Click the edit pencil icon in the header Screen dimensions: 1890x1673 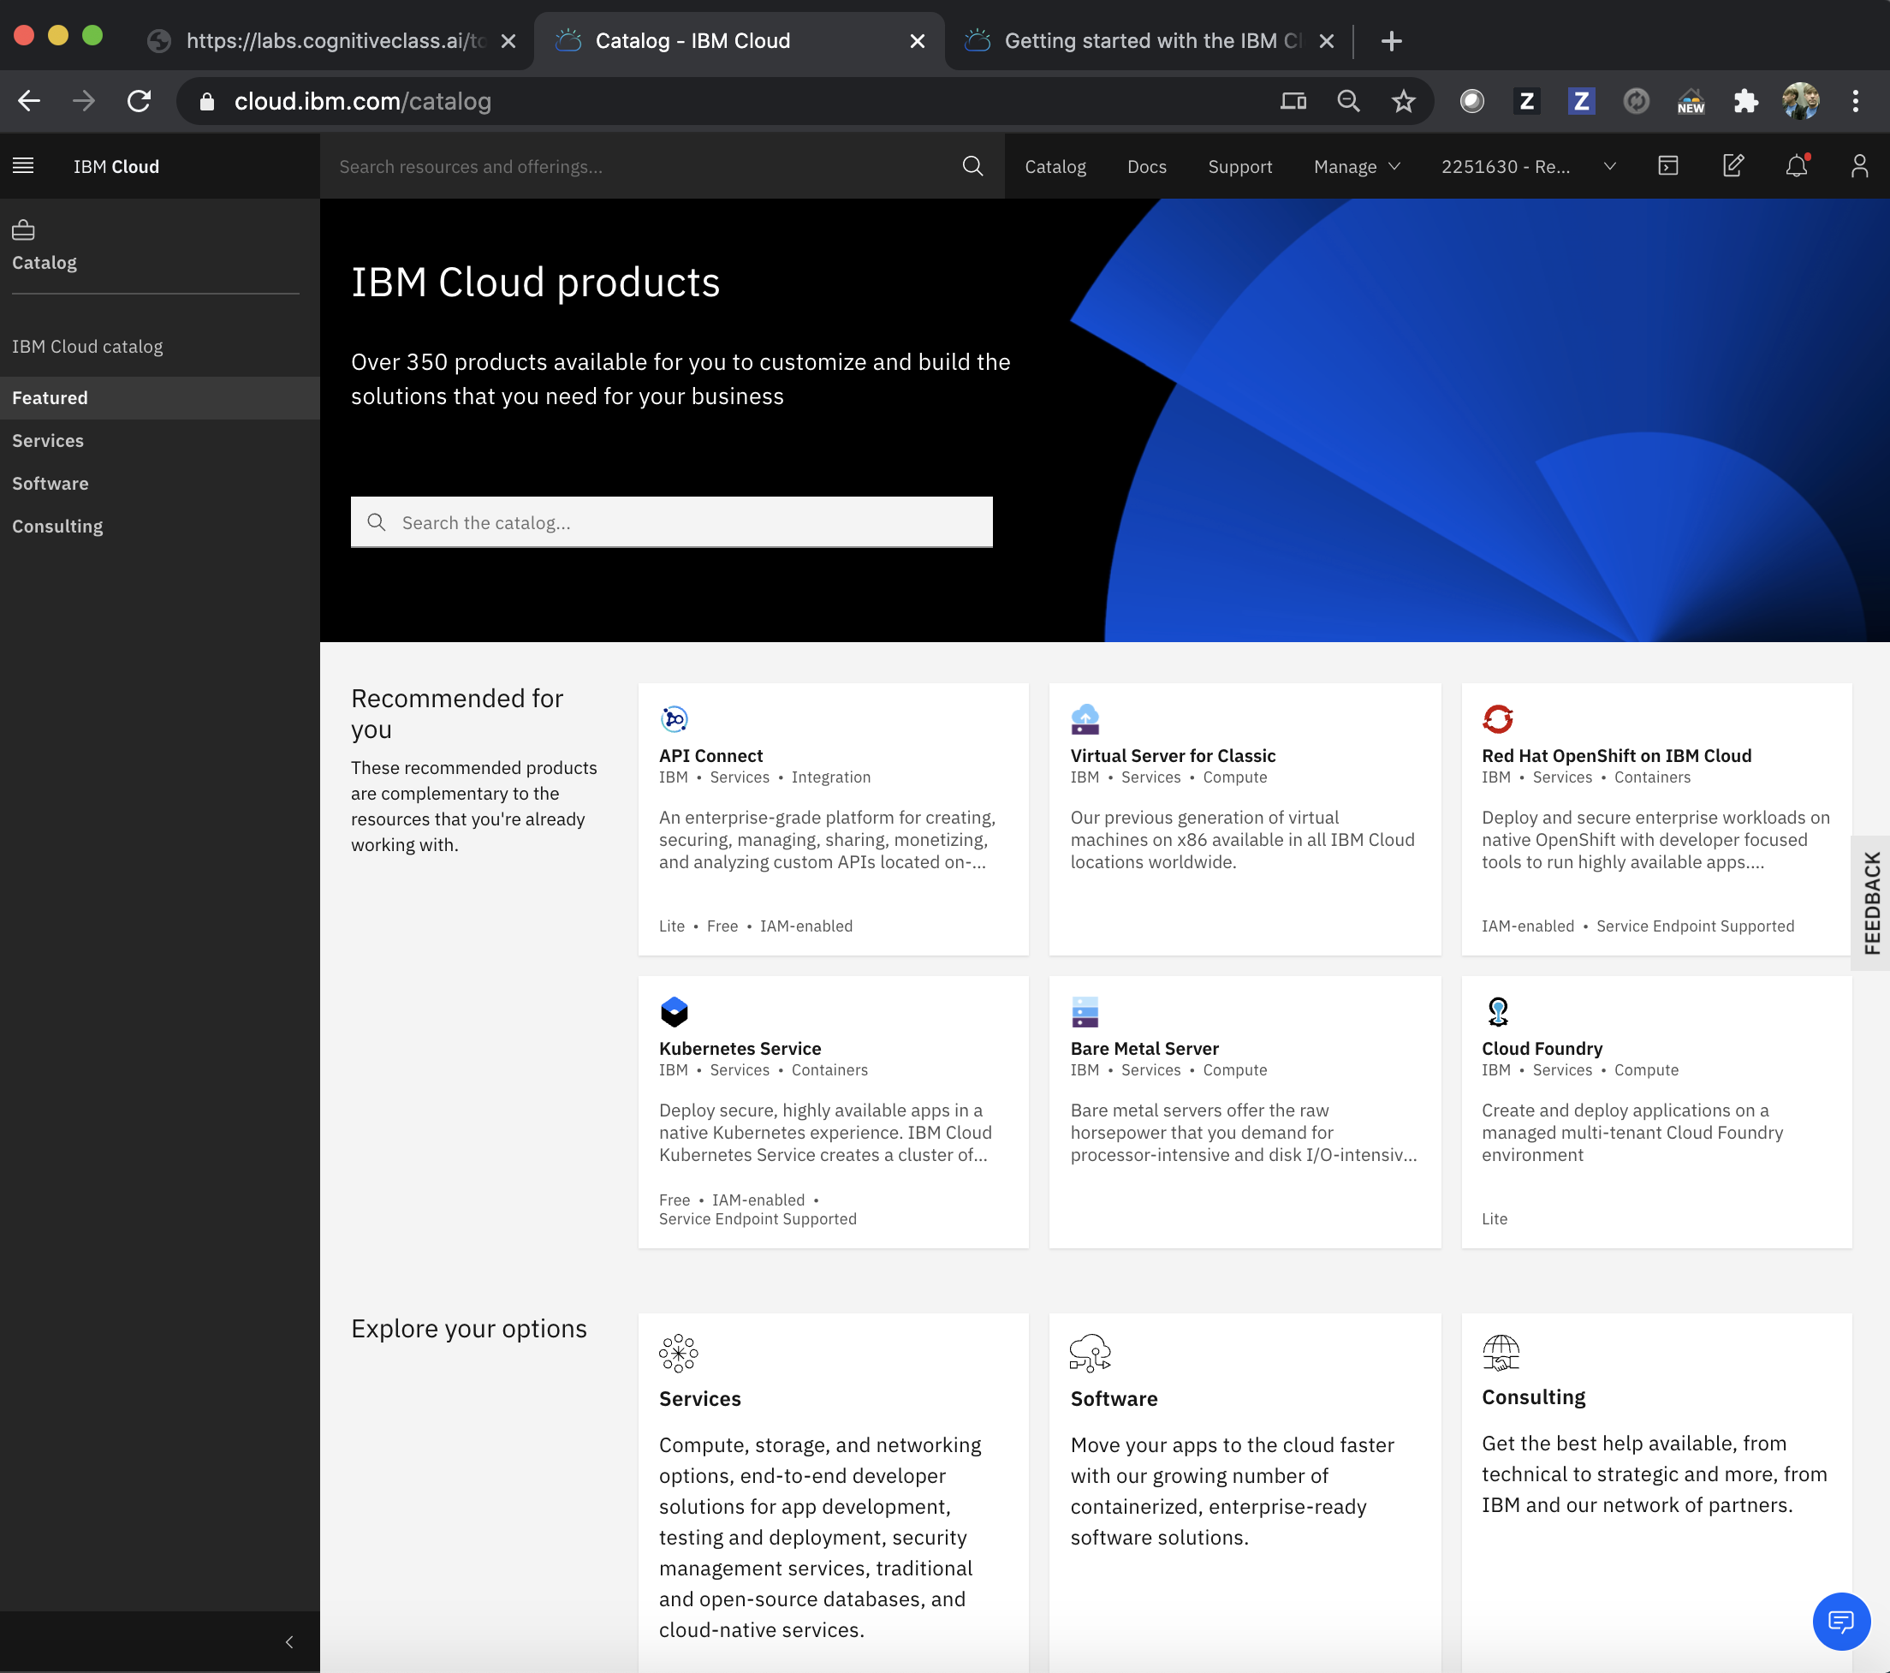pyautogui.click(x=1732, y=166)
